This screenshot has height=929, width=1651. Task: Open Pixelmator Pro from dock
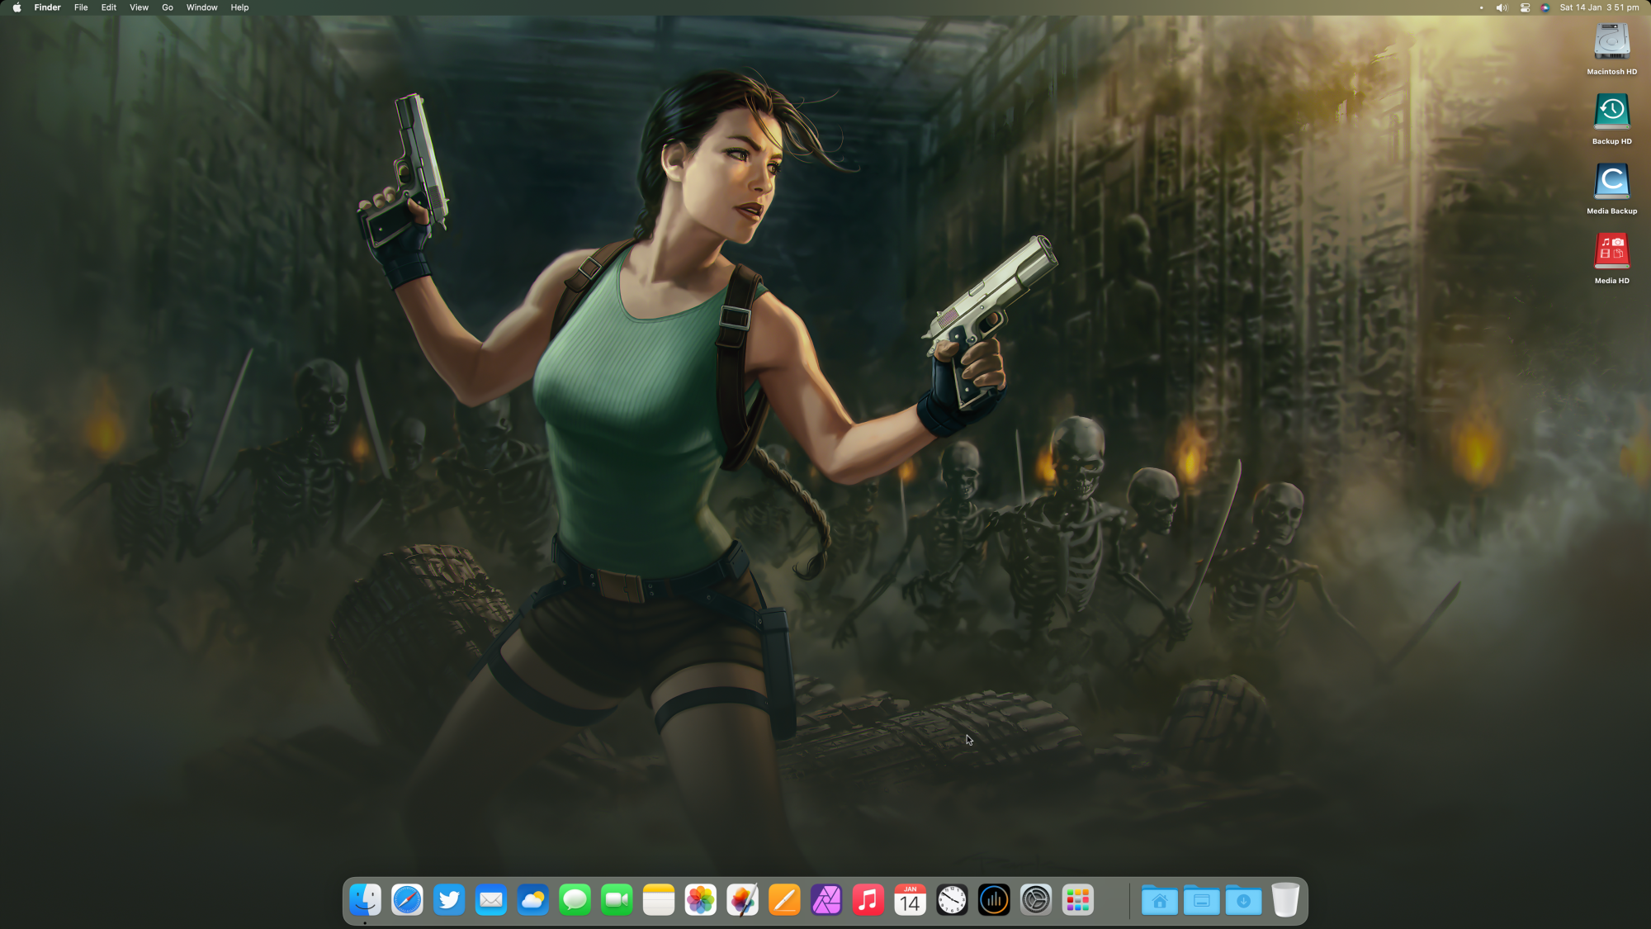742,900
